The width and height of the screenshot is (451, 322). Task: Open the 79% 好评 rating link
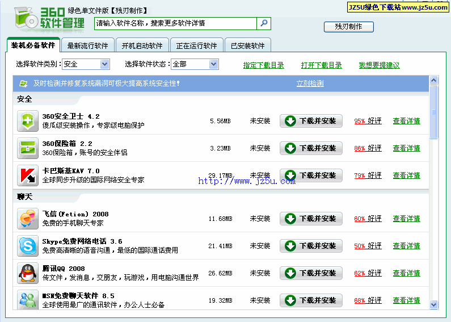368,175
